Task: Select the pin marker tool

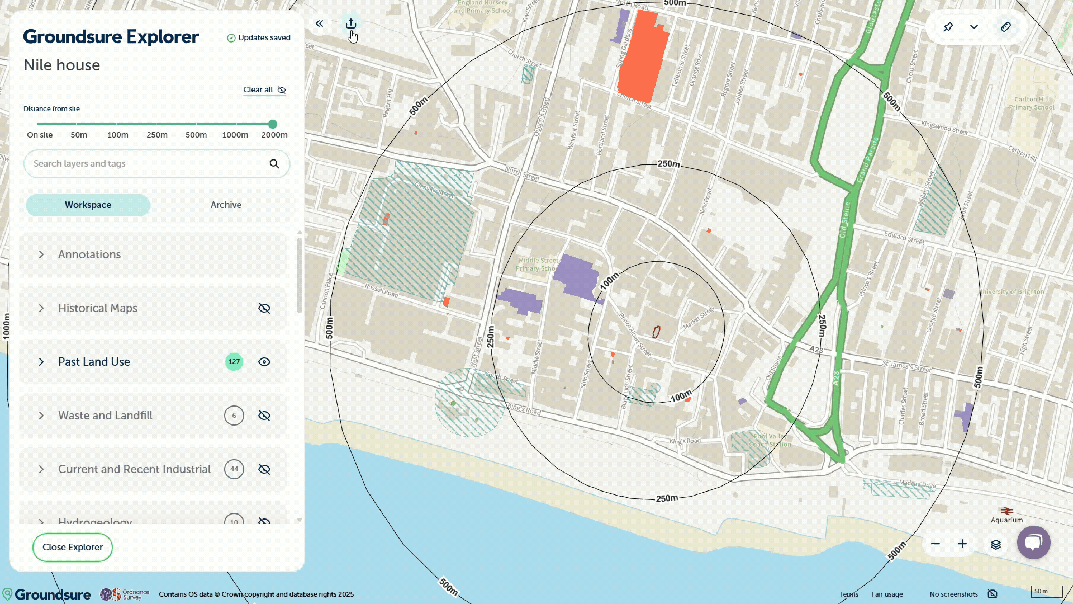Action: tap(948, 27)
